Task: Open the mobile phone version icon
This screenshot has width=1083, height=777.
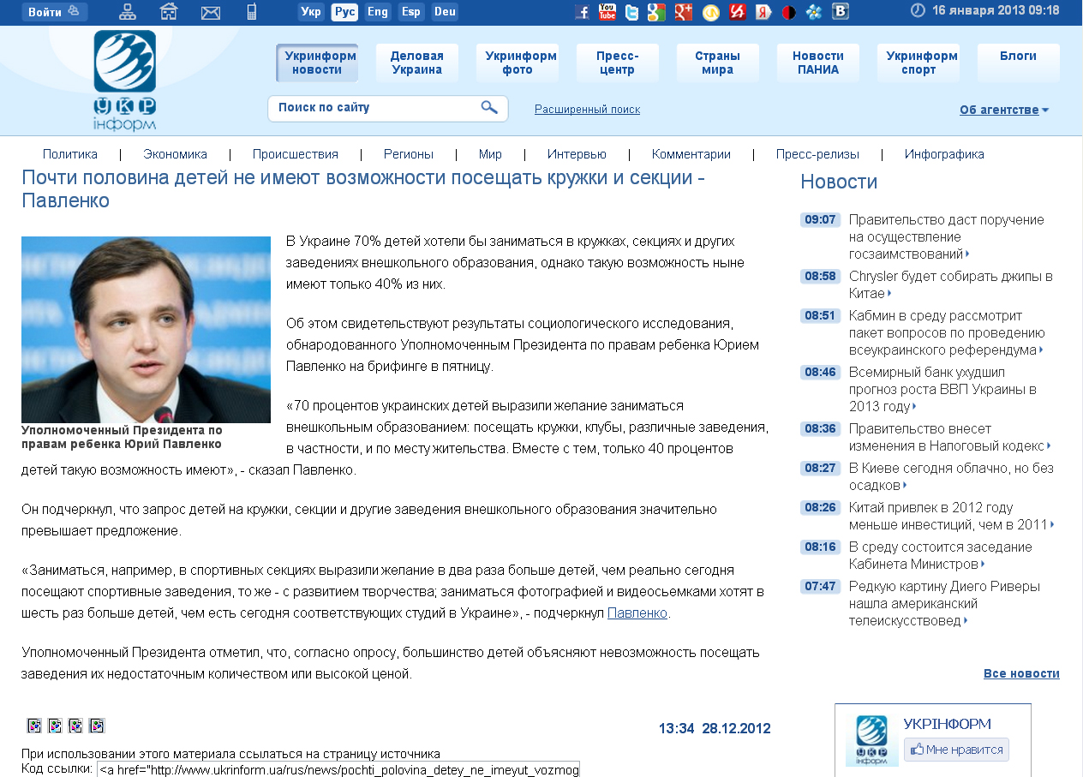Action: point(252,12)
